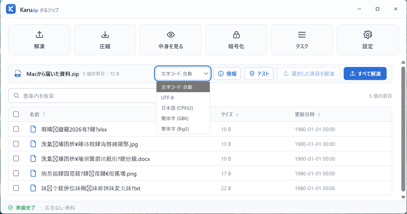Select the file name ending in .docx
407x214 pixels.
pos(96,159)
